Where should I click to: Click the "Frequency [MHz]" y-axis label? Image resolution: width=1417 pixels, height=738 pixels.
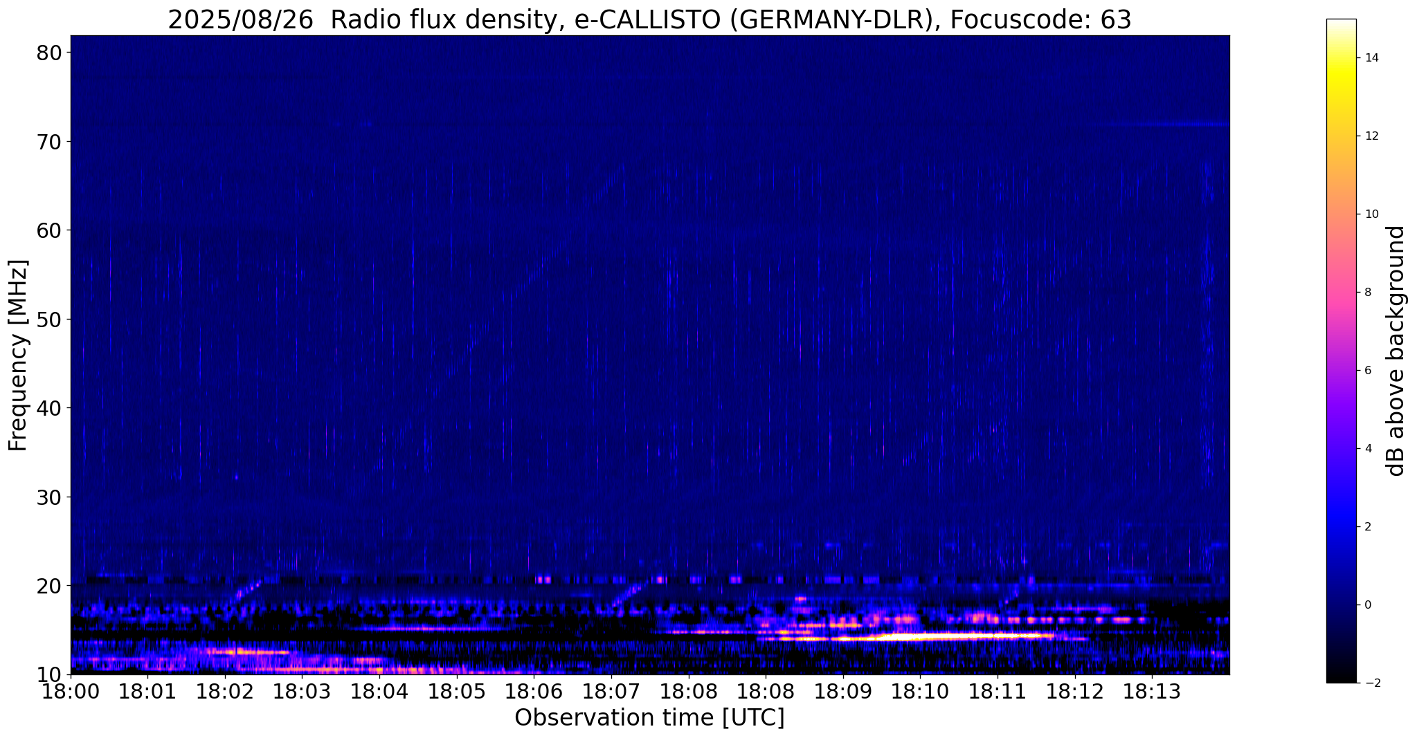point(18,356)
